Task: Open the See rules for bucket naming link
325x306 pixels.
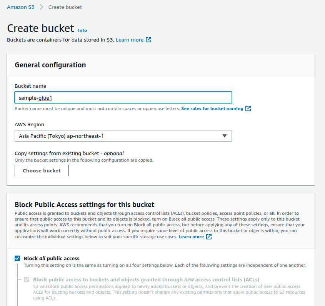Action: [x=212, y=109]
